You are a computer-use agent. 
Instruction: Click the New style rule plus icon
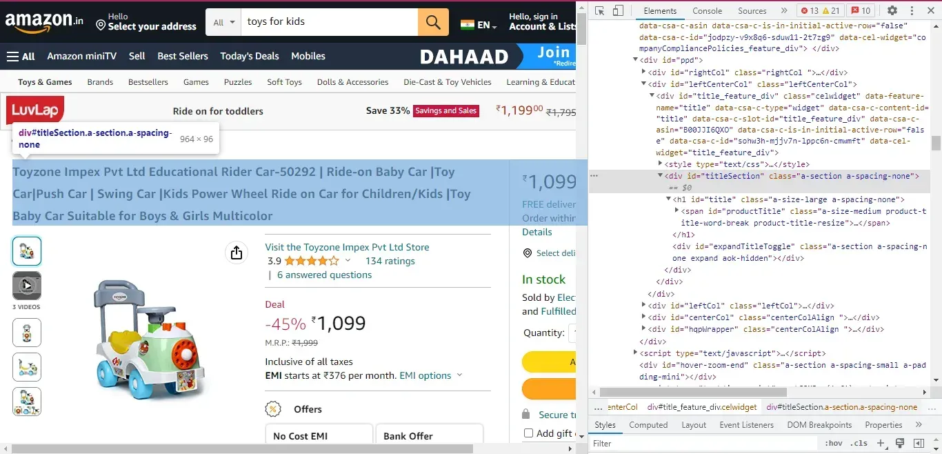[881, 443]
